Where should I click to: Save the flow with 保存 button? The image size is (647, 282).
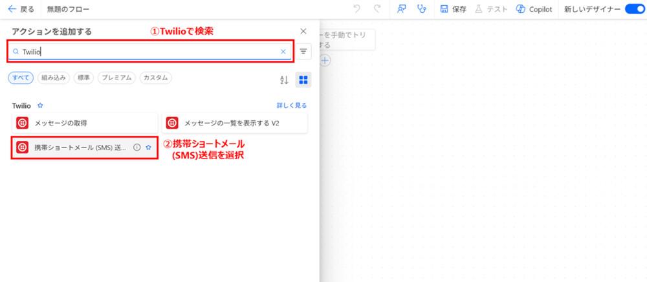pyautogui.click(x=454, y=9)
